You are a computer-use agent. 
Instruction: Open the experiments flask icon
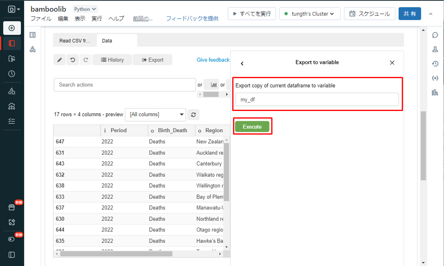click(435, 49)
